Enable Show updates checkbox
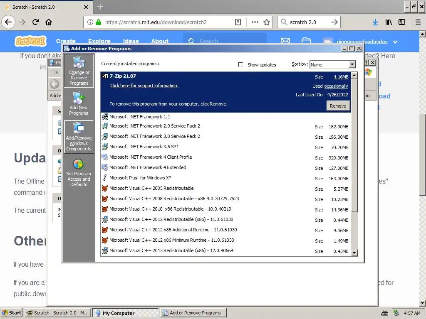The width and height of the screenshot is (426, 319). [x=240, y=64]
